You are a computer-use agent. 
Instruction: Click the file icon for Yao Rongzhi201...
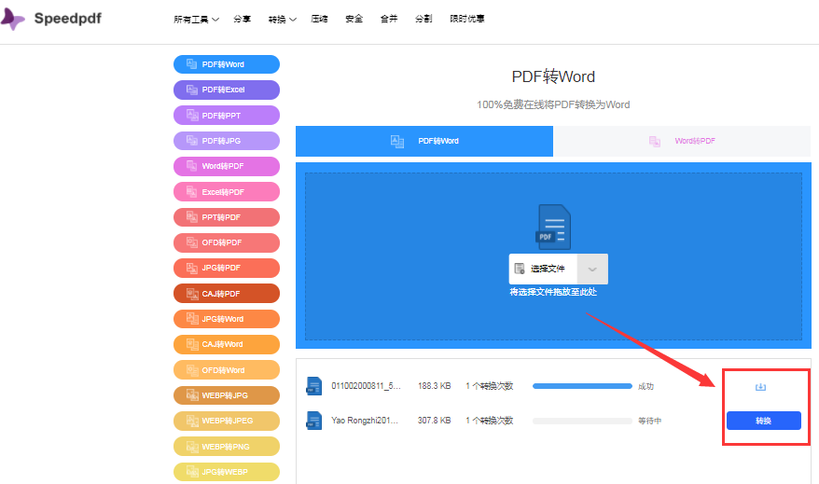point(314,421)
